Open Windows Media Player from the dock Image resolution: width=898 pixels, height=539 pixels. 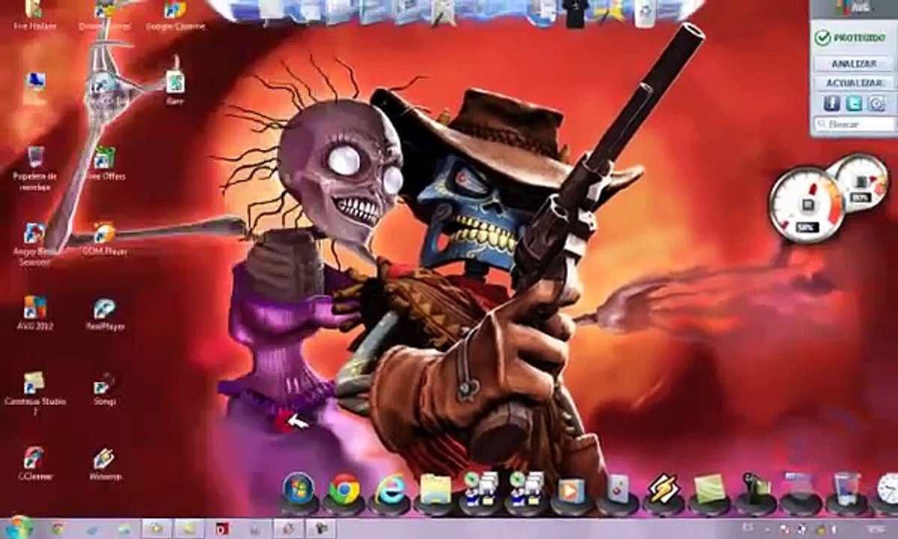tap(571, 490)
